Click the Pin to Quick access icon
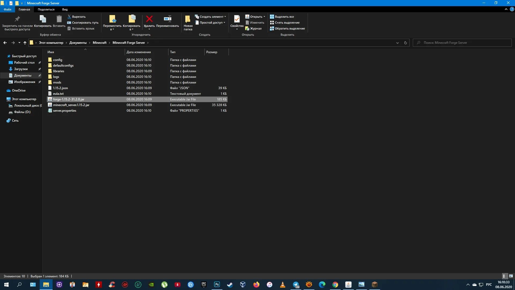Viewport: 515px width, 290px height. coord(17,19)
